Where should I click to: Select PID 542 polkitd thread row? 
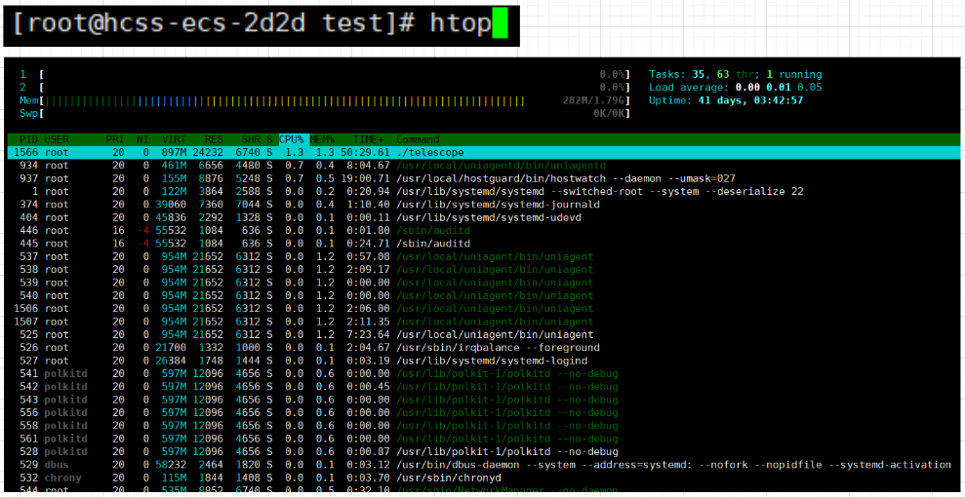[484, 387]
